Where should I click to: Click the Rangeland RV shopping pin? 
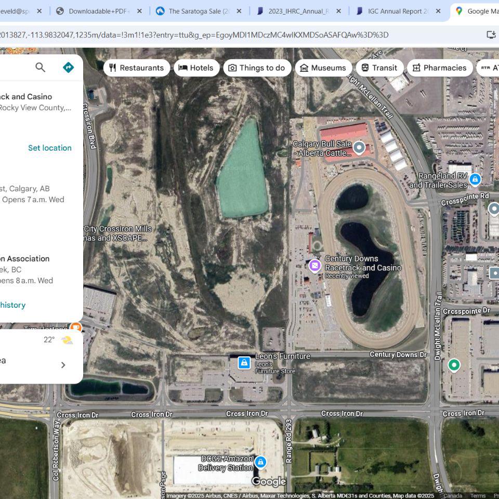[x=475, y=179]
